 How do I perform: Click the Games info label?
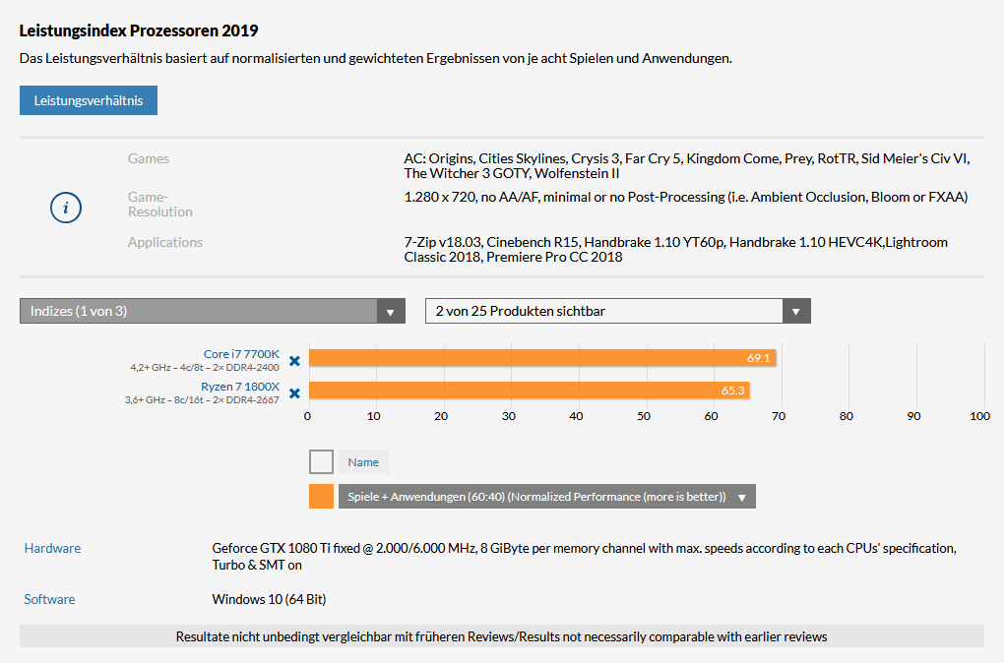pyautogui.click(x=149, y=158)
